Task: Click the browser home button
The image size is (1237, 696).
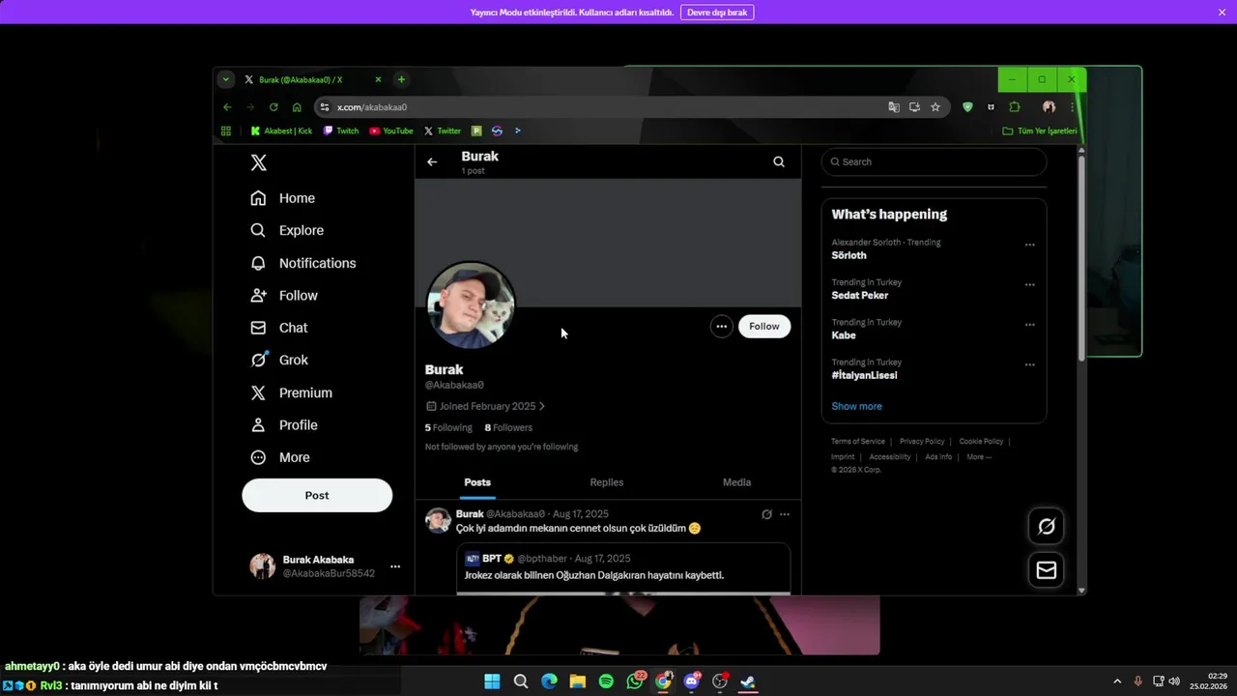Action: (297, 107)
